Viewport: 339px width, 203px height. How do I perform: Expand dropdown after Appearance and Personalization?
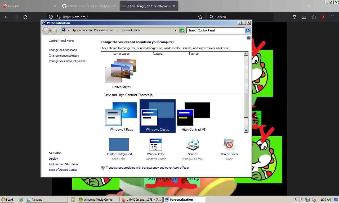(118, 30)
